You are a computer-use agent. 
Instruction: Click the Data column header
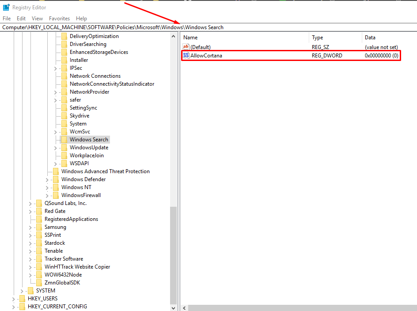370,38
